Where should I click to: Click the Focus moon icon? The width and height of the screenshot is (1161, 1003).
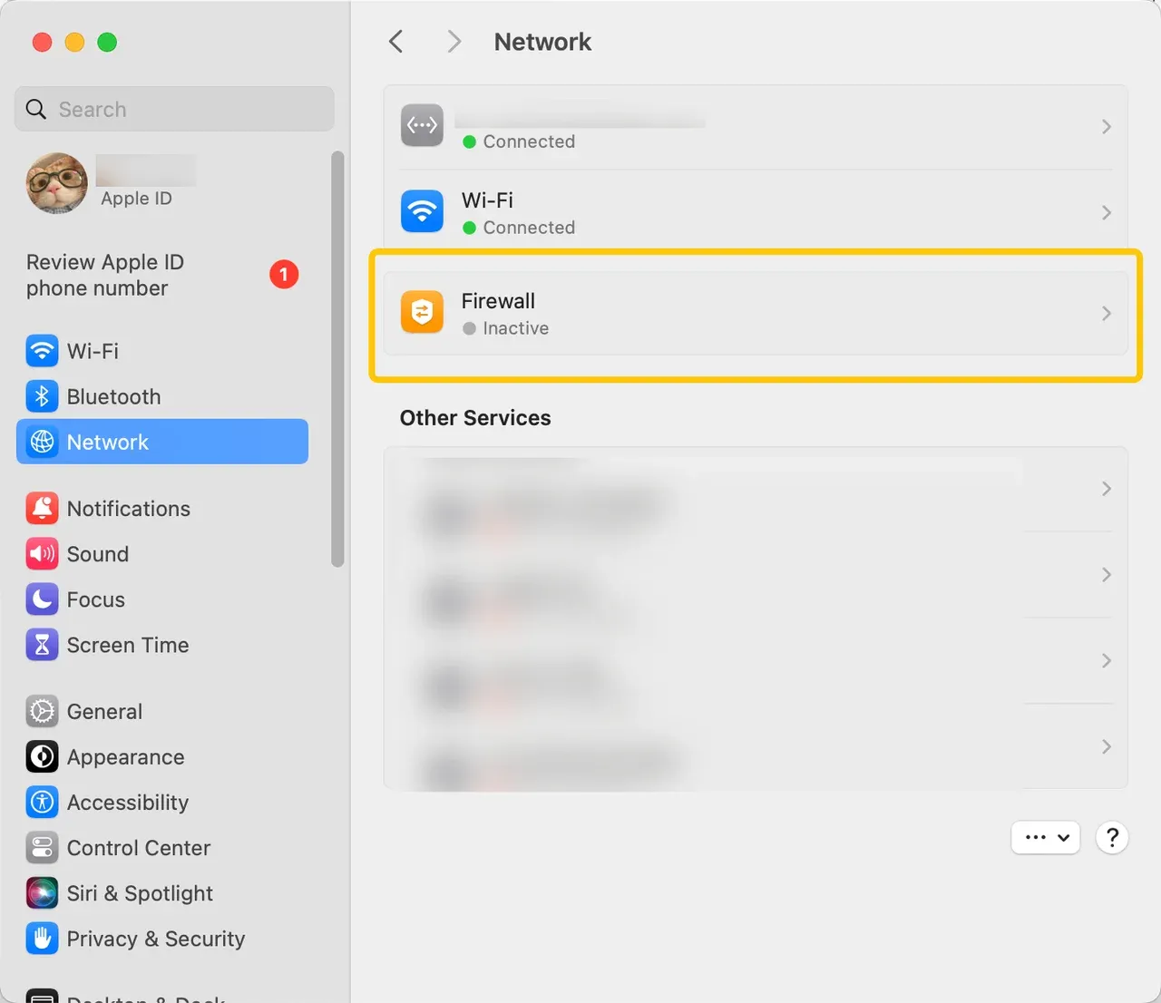click(x=42, y=599)
